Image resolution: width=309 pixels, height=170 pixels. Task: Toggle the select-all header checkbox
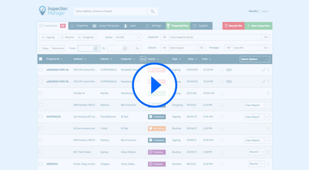coord(40,59)
